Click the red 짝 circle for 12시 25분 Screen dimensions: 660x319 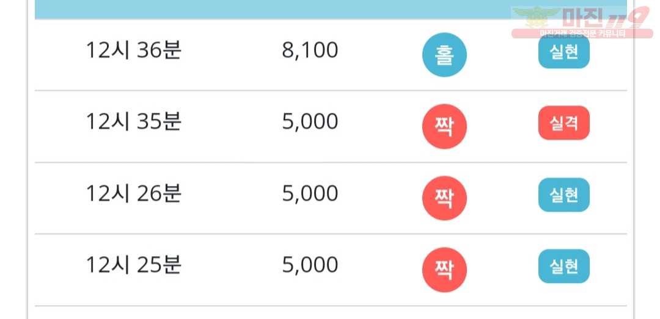[444, 270]
